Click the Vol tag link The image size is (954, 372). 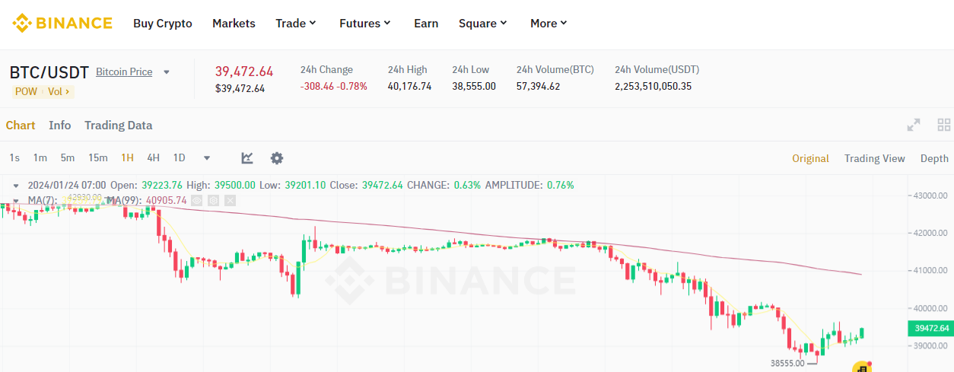click(x=59, y=91)
